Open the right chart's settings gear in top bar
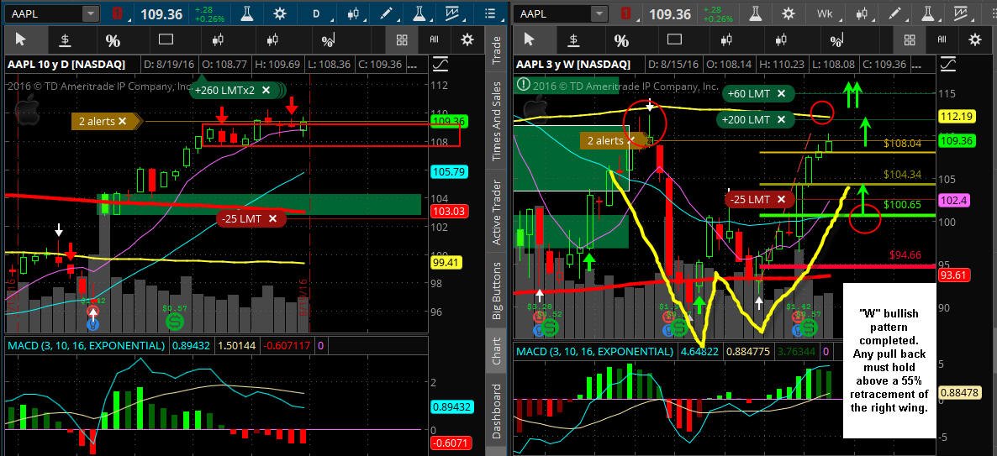This screenshot has width=997, height=456. click(789, 13)
